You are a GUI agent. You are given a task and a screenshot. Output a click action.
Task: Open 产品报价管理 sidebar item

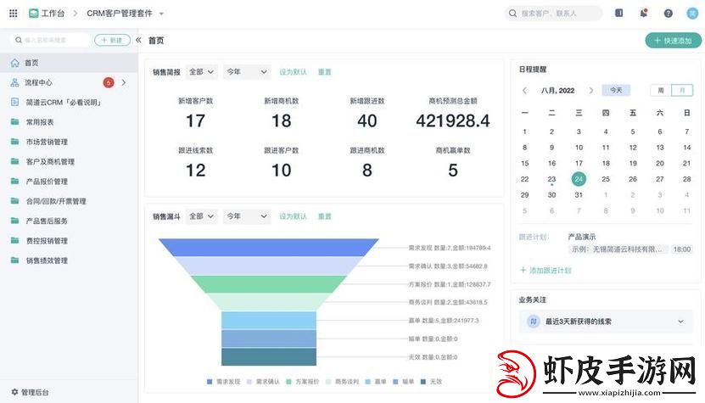point(69,182)
